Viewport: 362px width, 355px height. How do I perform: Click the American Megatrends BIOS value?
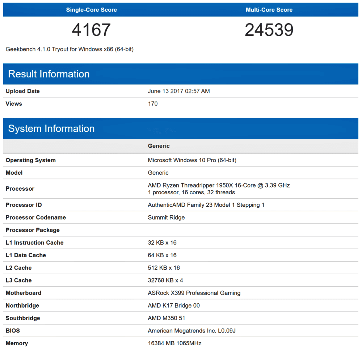(x=192, y=331)
